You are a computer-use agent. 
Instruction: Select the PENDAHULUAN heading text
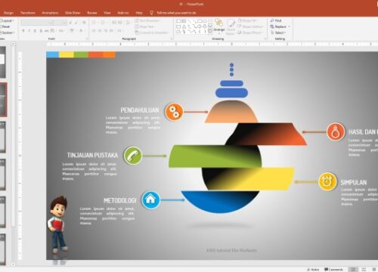pos(140,110)
